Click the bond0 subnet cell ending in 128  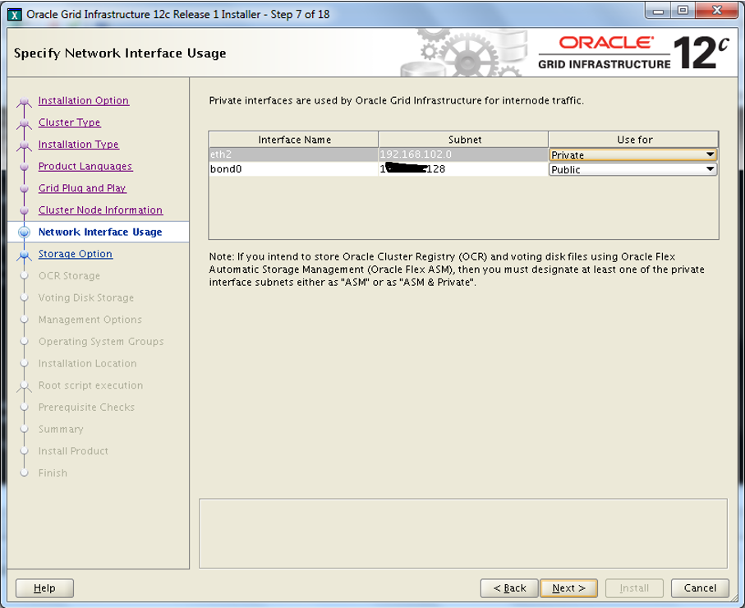[463, 169]
